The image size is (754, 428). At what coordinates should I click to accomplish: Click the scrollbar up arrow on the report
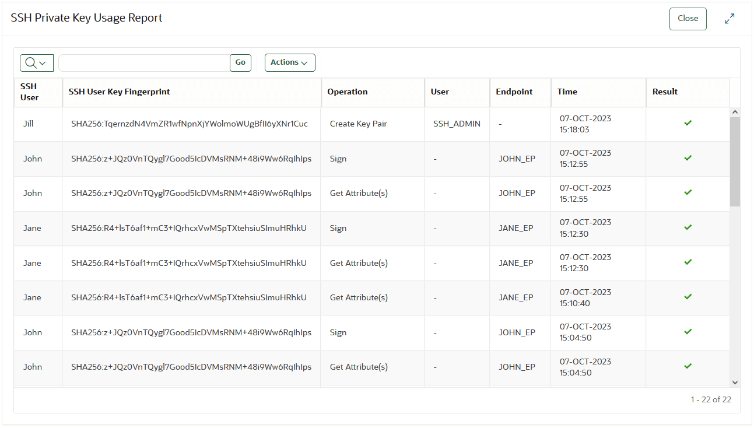pos(735,111)
